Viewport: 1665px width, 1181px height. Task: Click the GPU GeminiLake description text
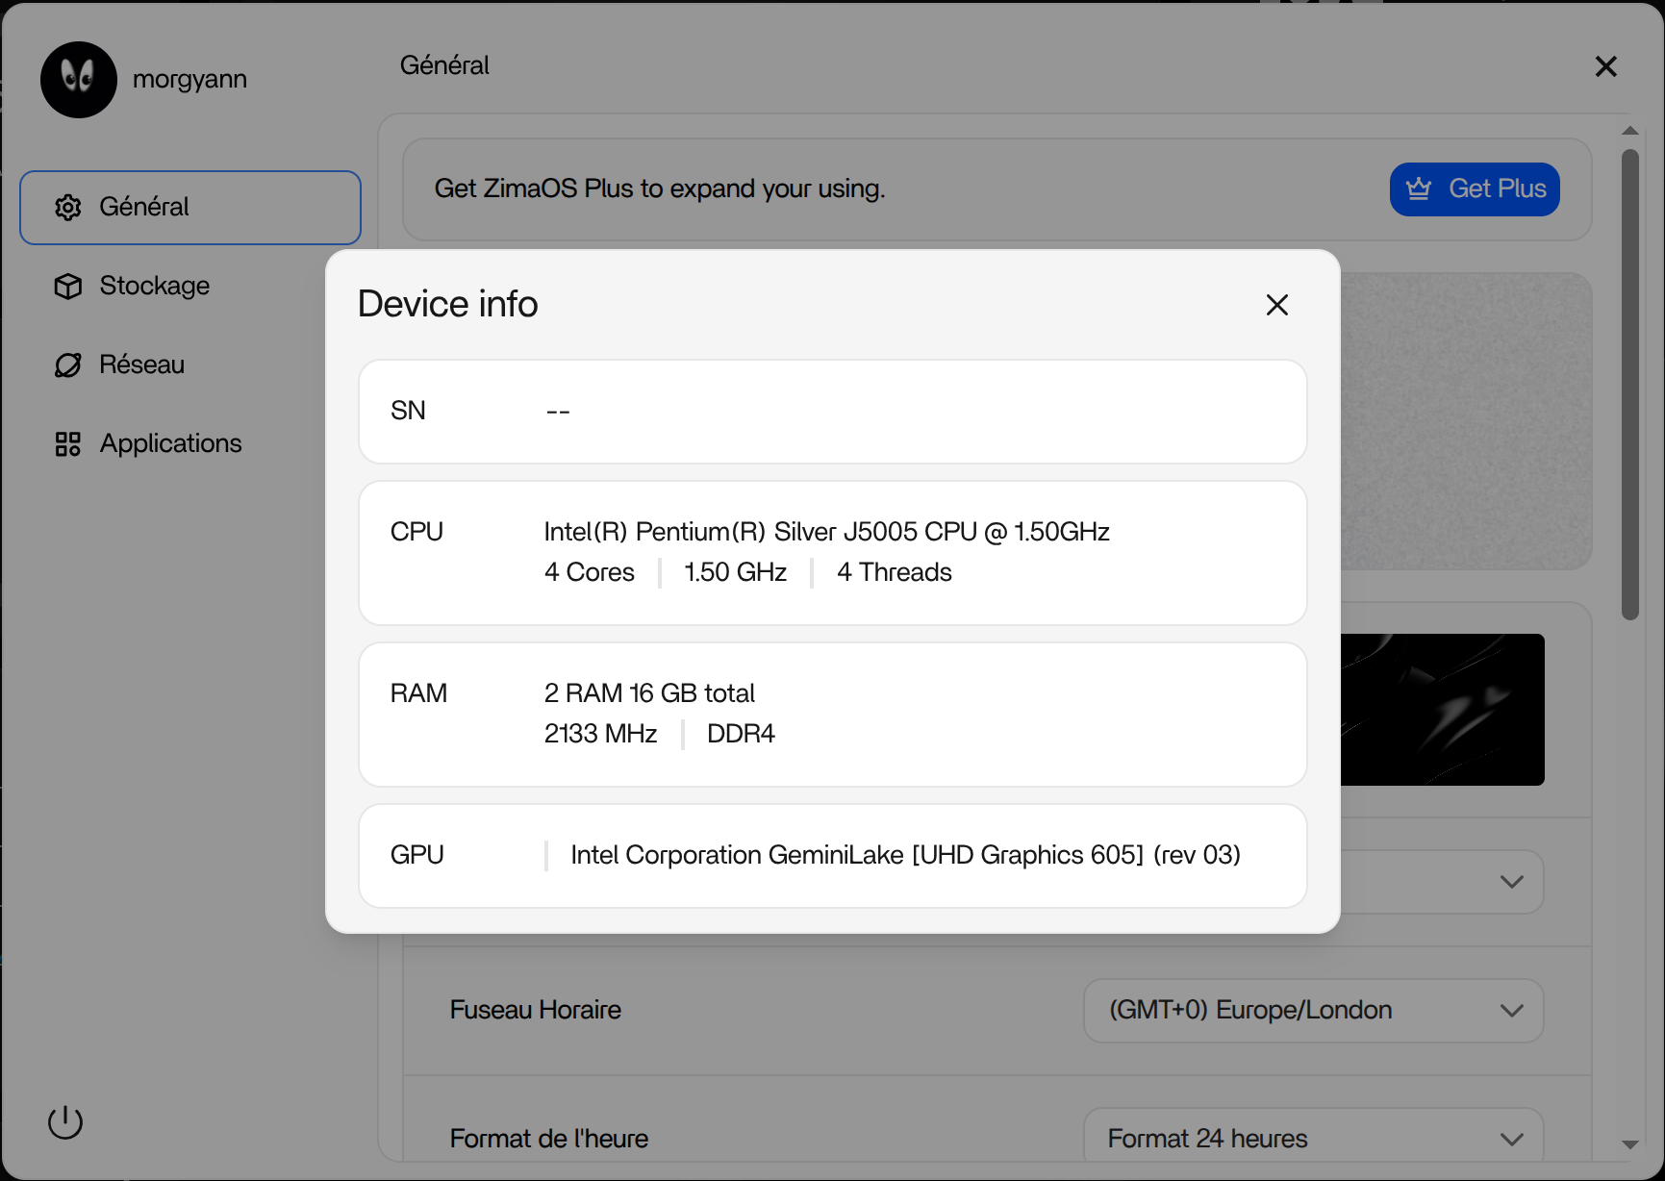point(905,855)
